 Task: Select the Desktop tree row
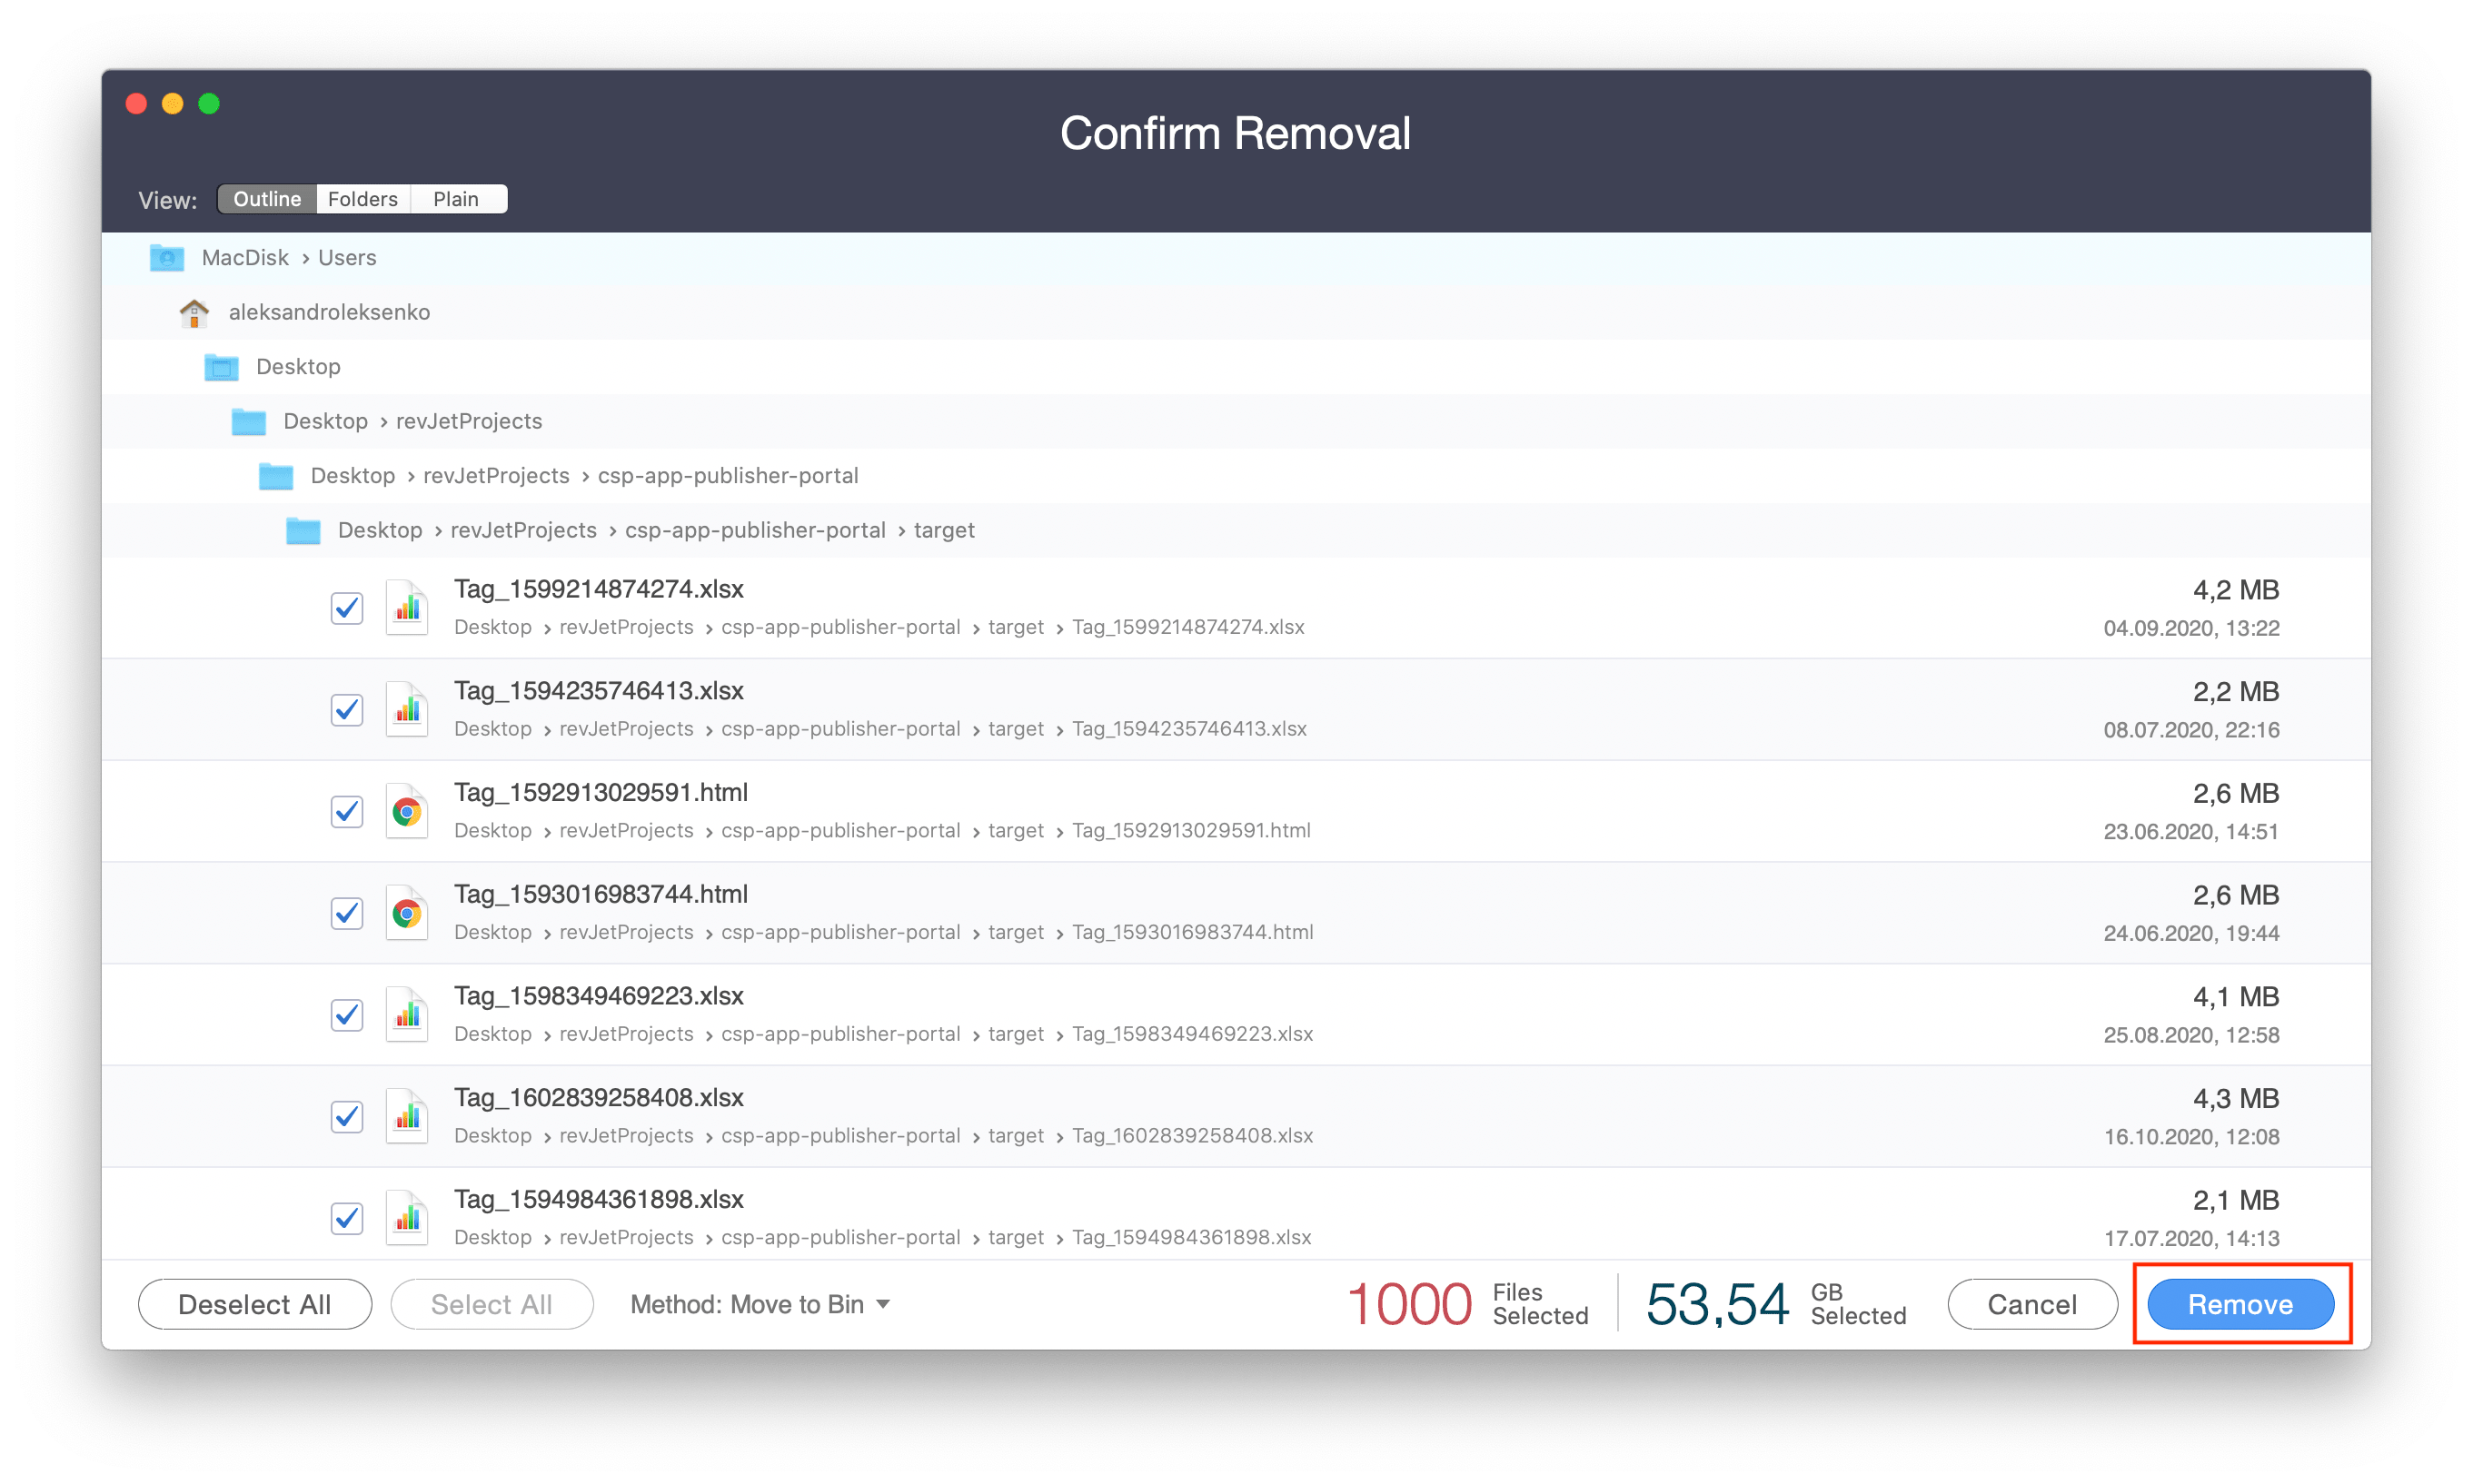click(1236, 367)
